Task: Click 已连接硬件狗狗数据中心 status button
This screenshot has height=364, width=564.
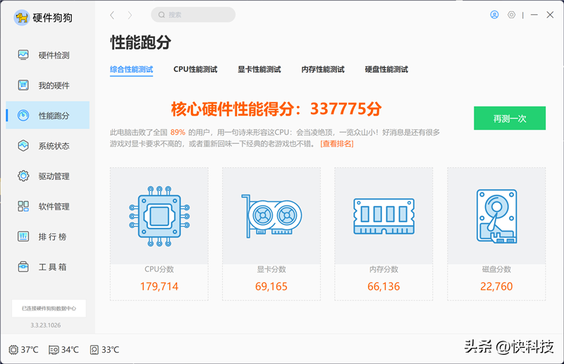Action: click(49, 308)
